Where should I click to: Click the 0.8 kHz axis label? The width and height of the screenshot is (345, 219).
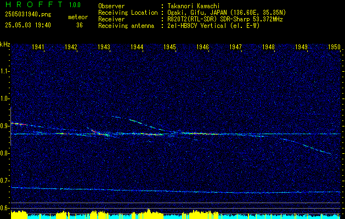pos(4,153)
